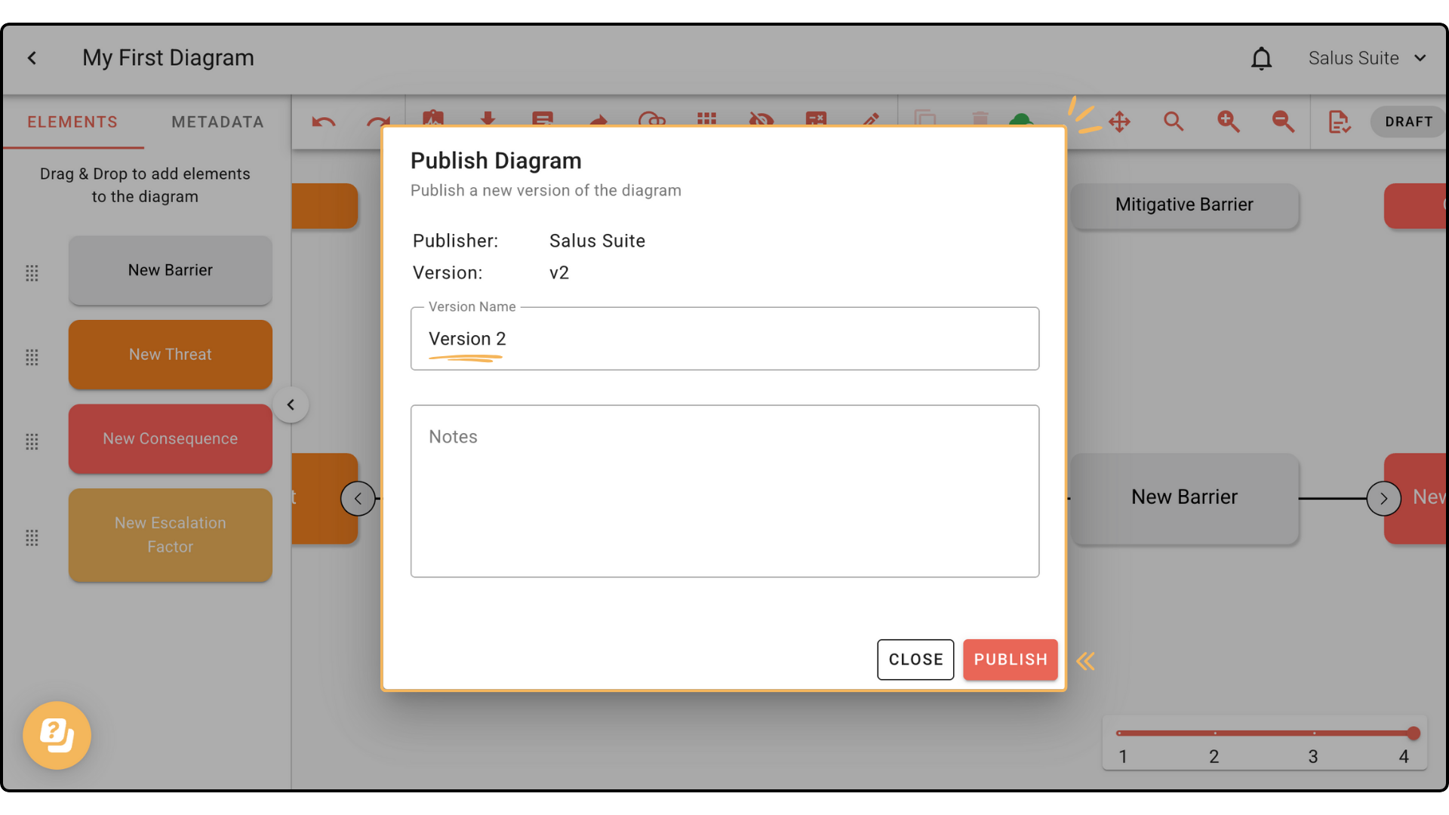Image resolution: width=1449 pixels, height=815 pixels.
Task: Click the green cloud save status icon
Action: pos(1022,121)
